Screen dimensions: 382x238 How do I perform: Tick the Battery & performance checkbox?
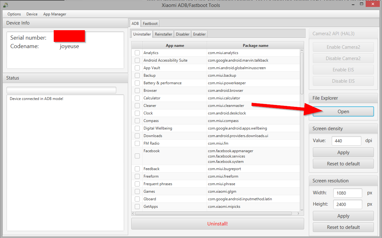pos(137,83)
